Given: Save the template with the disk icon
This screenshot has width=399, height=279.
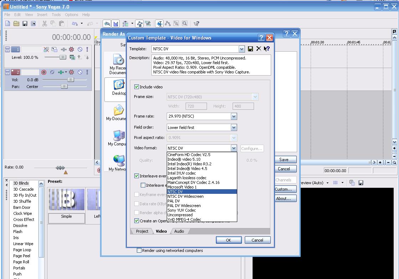Looking at the screenshot, I should [x=250, y=48].
